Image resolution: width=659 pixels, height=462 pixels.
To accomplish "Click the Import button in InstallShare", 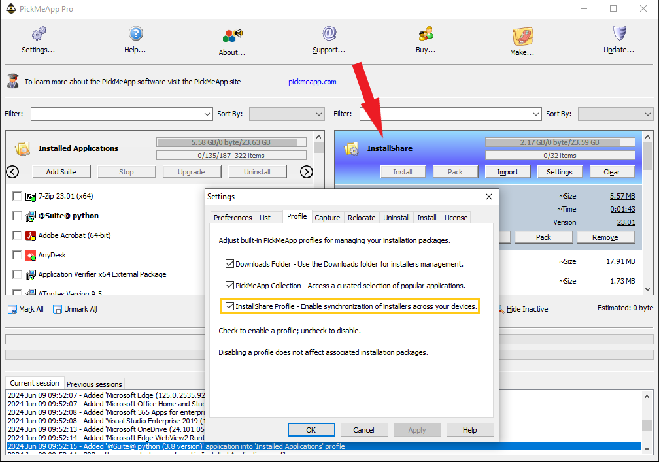I will tap(508, 172).
